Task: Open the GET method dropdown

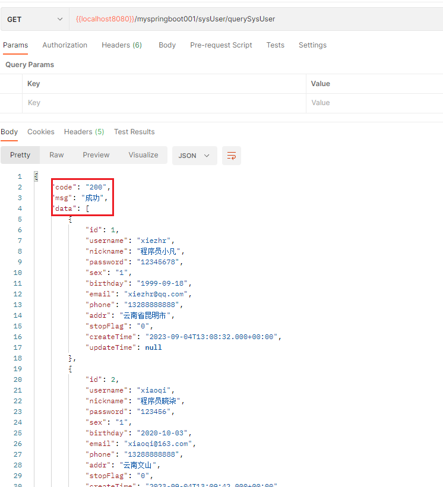Action: (34, 19)
